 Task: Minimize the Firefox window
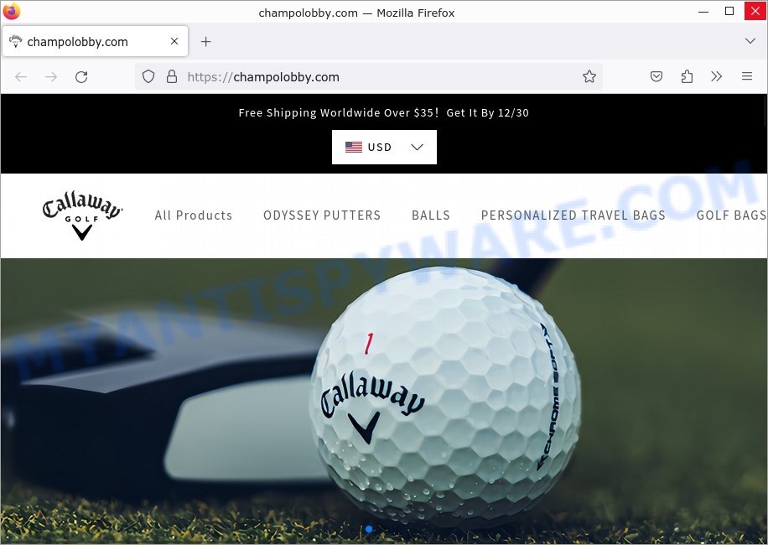point(703,11)
